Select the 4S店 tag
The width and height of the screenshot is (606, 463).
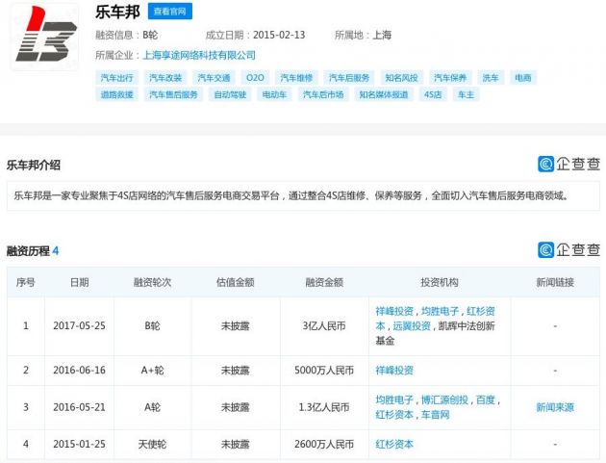coord(433,94)
